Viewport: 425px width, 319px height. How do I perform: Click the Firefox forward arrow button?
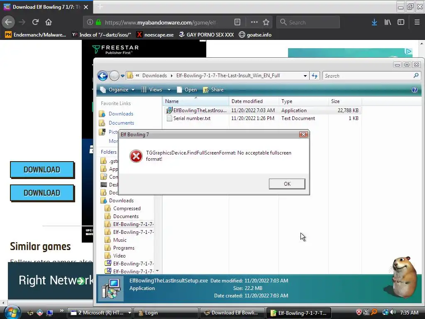point(22,22)
